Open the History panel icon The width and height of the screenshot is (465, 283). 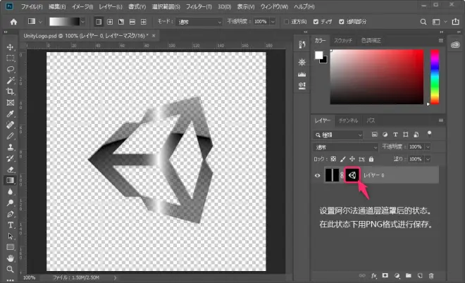tap(302, 44)
